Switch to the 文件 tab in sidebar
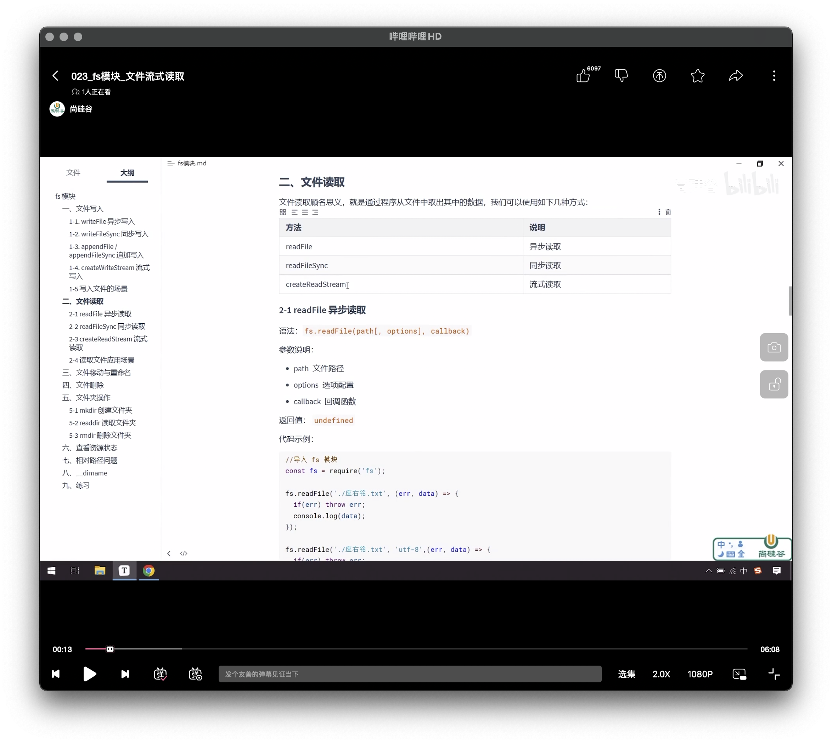832x743 pixels. tap(73, 172)
